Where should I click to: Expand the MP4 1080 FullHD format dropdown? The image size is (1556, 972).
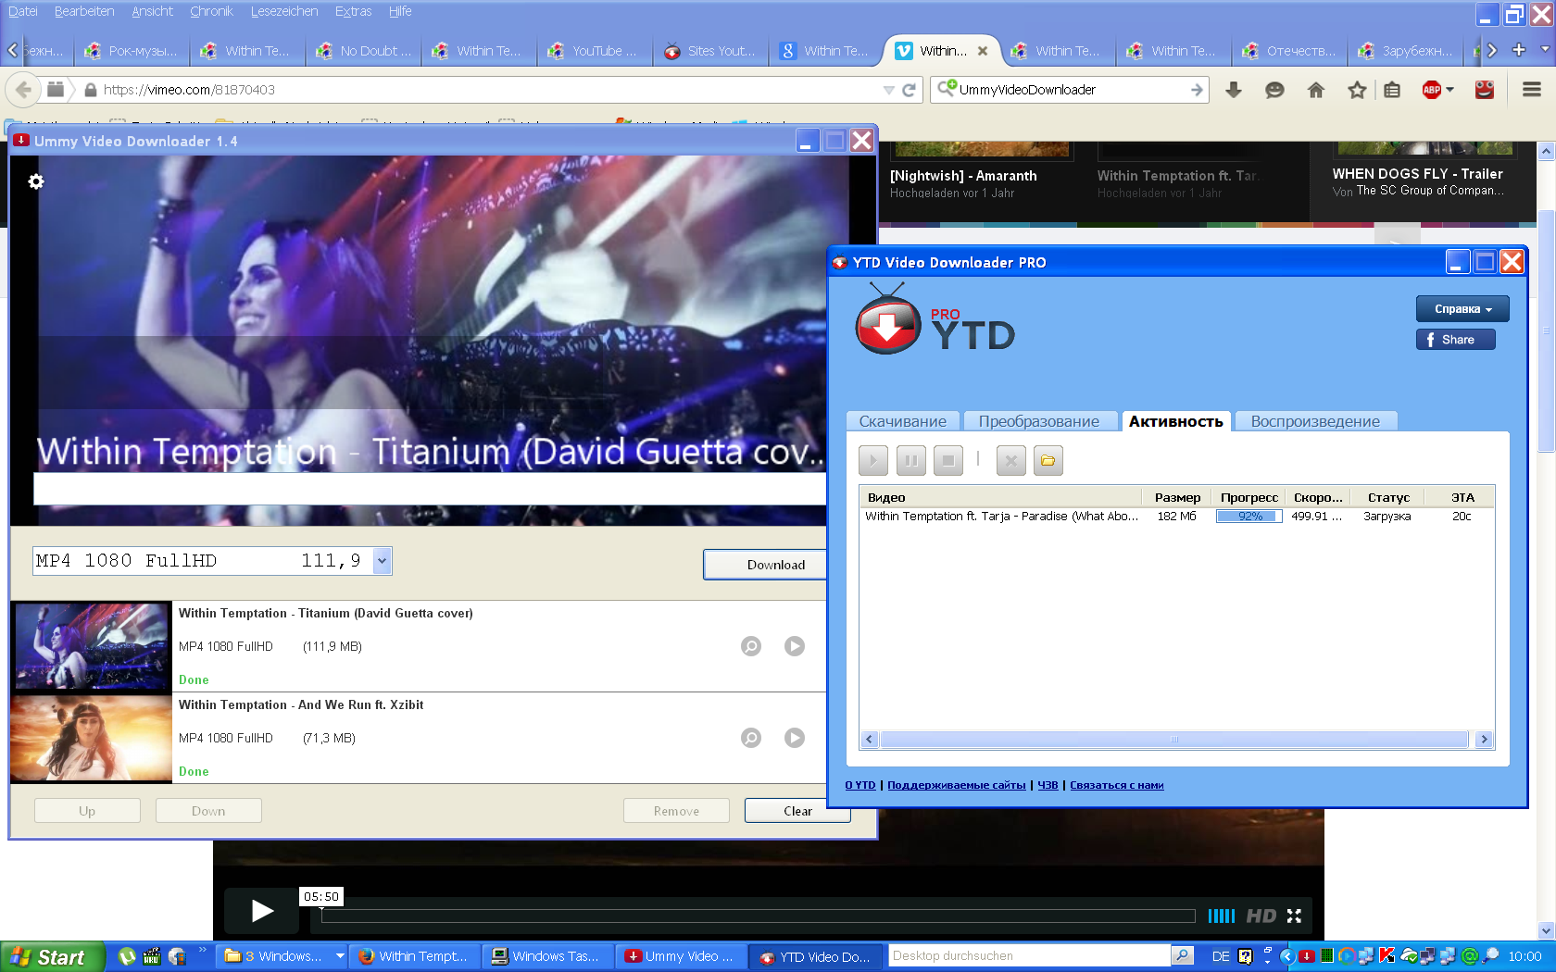click(382, 560)
